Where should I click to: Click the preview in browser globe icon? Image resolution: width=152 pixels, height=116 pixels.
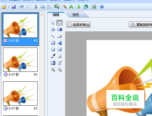click(86, 7)
